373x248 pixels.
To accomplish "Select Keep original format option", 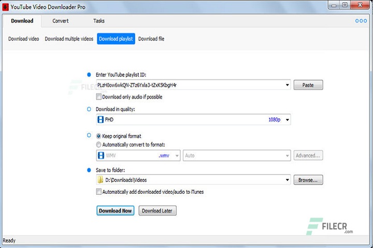I will click(x=99, y=136).
